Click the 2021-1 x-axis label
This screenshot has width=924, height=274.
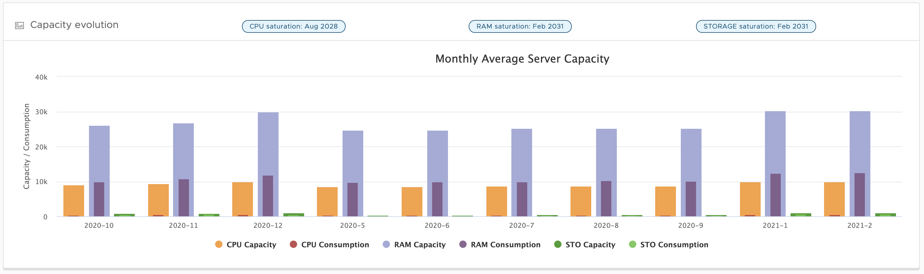tap(775, 225)
